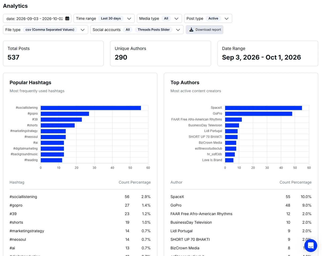Image resolution: width=322 pixels, height=256 pixels.
Task: Click the #marketingstrategy table row
Action: [x=80, y=231]
